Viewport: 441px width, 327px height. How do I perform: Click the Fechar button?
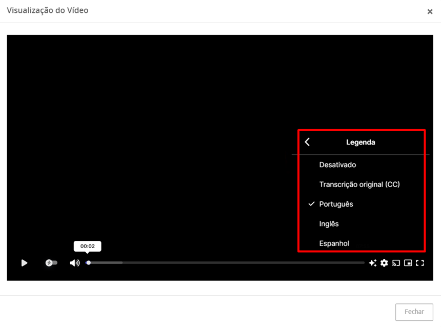click(414, 312)
